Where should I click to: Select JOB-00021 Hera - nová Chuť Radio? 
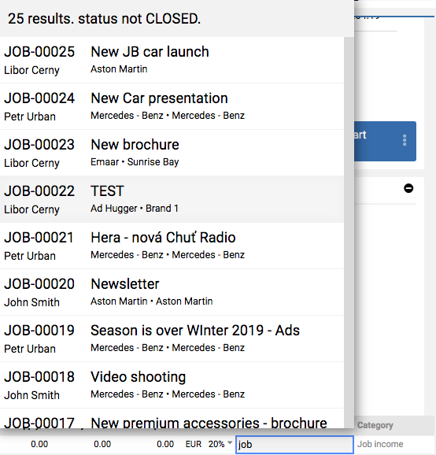coord(172,246)
